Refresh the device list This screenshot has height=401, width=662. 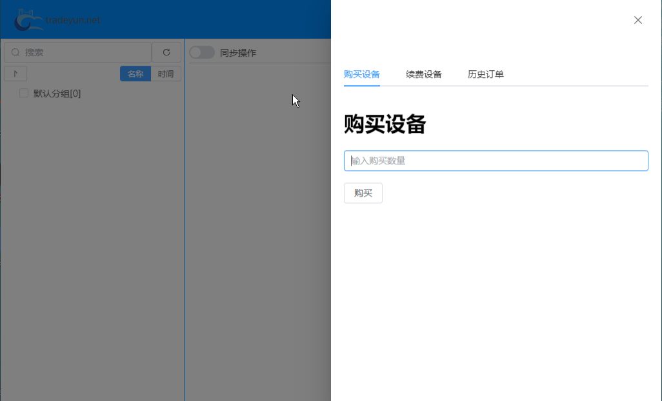tap(166, 52)
